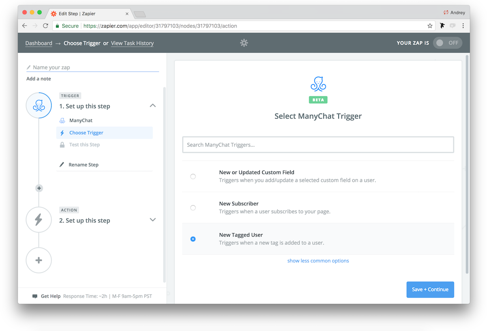Click the bolt icon next to Choose Trigger

(x=62, y=133)
